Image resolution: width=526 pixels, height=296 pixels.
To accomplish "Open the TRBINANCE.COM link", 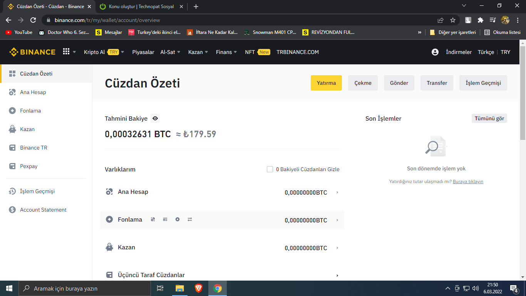I will (x=298, y=52).
